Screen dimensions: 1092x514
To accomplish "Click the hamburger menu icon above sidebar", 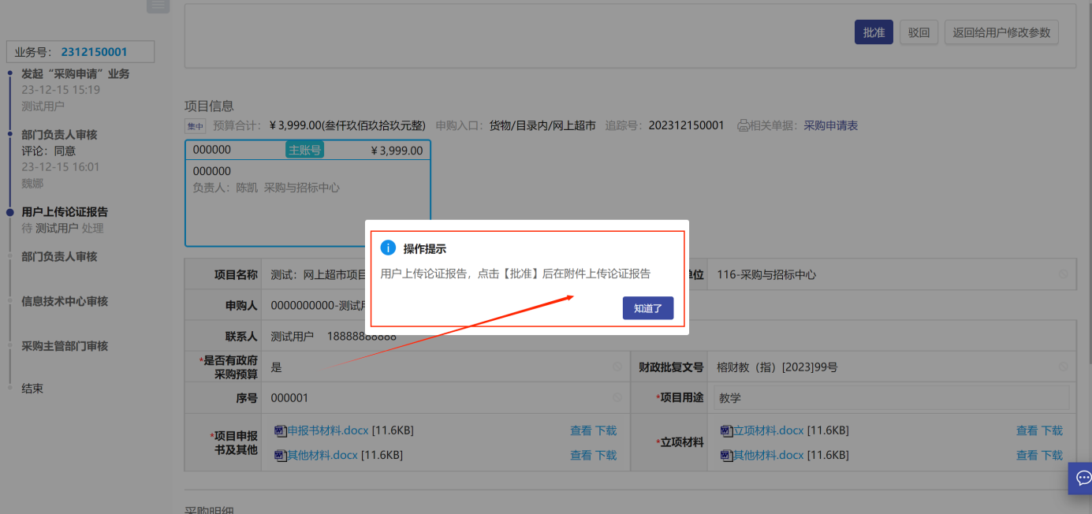I will coord(158,6).
